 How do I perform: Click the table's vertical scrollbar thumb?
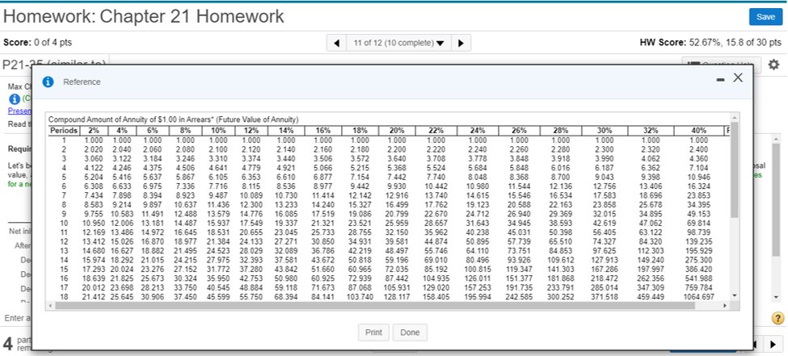(735, 170)
